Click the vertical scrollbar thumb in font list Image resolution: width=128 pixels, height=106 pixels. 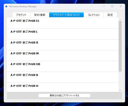point(120,46)
